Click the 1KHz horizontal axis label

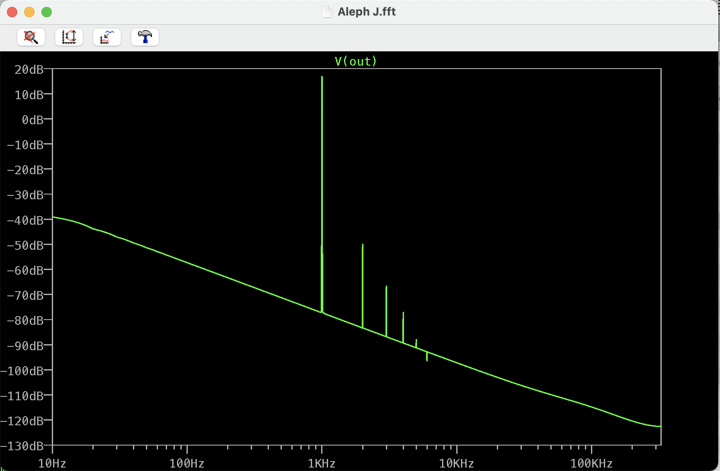click(322, 464)
